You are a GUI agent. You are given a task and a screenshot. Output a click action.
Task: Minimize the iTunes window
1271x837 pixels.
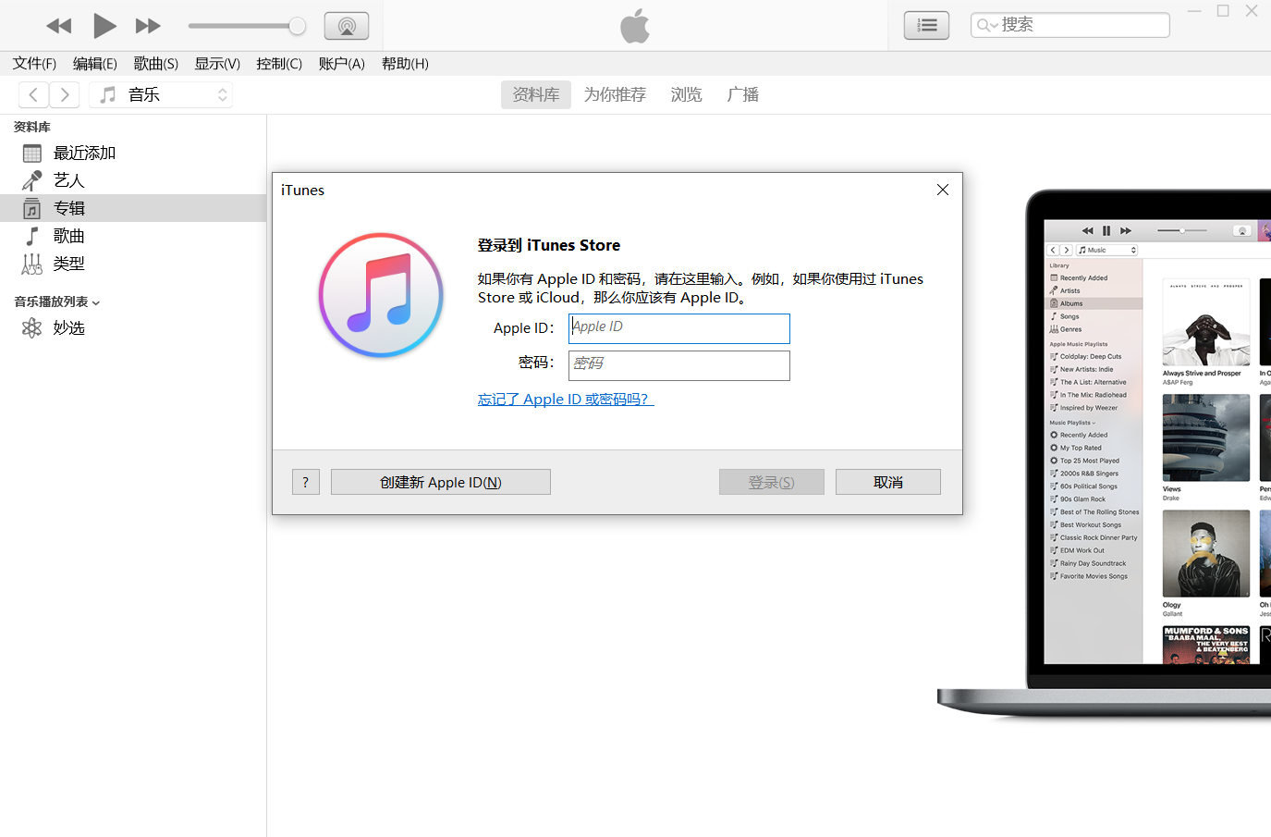coord(1194,11)
